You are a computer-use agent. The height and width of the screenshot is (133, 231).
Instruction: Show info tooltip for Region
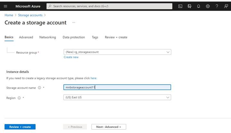(x=19, y=98)
